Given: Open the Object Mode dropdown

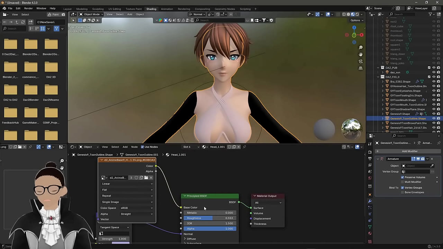Looking at the screenshot, I should tap(91, 14).
